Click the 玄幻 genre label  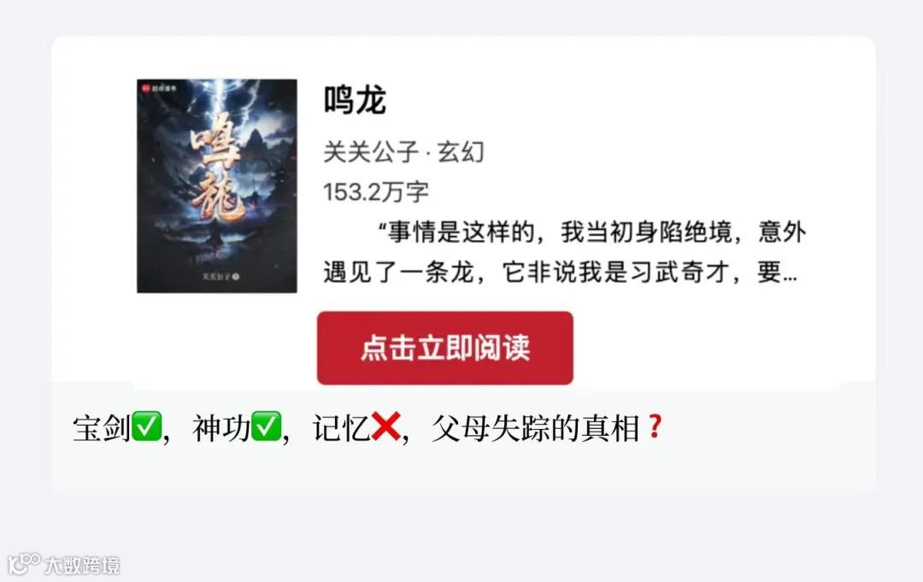click(461, 152)
